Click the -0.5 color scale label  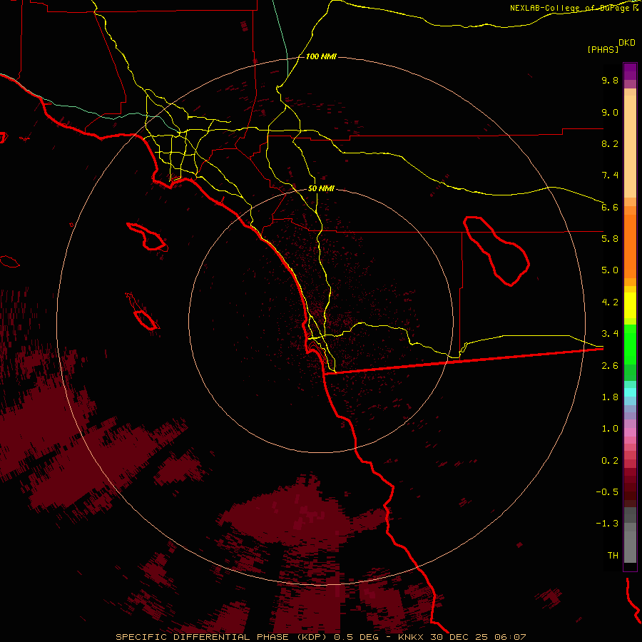[x=607, y=492]
